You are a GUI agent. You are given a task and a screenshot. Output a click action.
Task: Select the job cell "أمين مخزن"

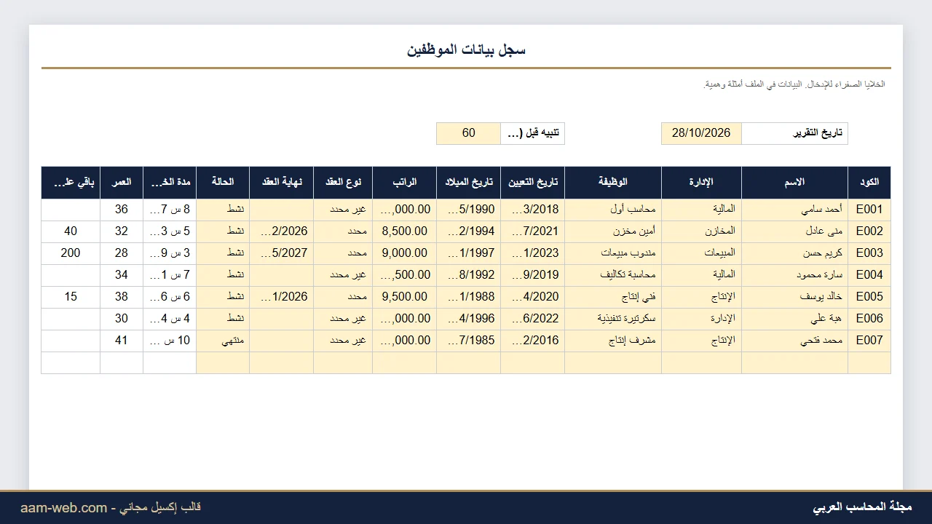click(x=613, y=231)
